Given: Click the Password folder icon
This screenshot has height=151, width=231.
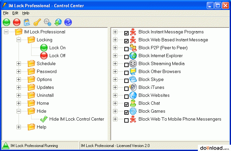Looking at the screenshot, I should pyautogui.click(x=31, y=71).
